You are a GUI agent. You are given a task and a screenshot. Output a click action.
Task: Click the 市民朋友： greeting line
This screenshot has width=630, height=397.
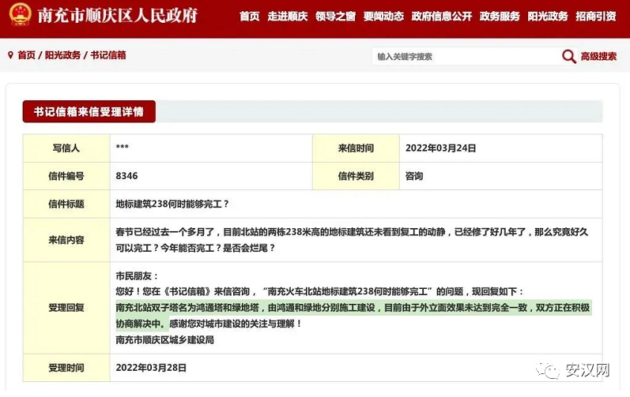(137, 276)
